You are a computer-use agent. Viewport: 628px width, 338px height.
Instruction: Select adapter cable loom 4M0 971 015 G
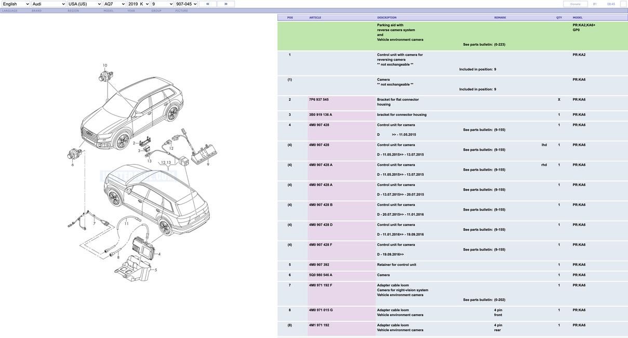(319, 309)
